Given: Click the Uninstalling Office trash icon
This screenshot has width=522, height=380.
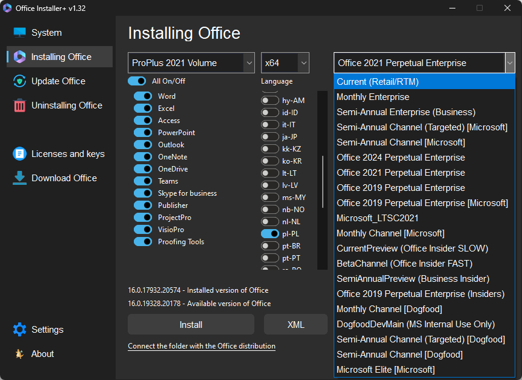Looking at the screenshot, I should coord(19,105).
